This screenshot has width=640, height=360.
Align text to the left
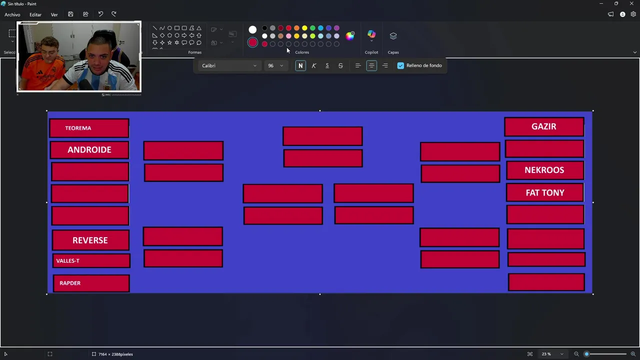(x=358, y=65)
